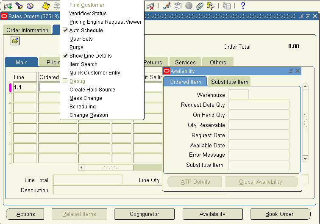Toggle the Auto Schedule menu checkbox
Screen dimensions: 320x224
click(65, 30)
